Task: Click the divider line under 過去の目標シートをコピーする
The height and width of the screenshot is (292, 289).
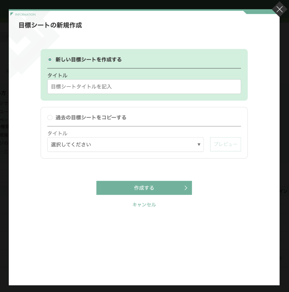Action: 144,126
